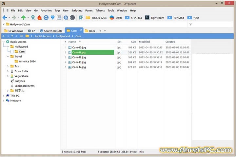Click Hollywood in breadcrumb bar
This screenshot has height=157, width=236.
[63, 36]
